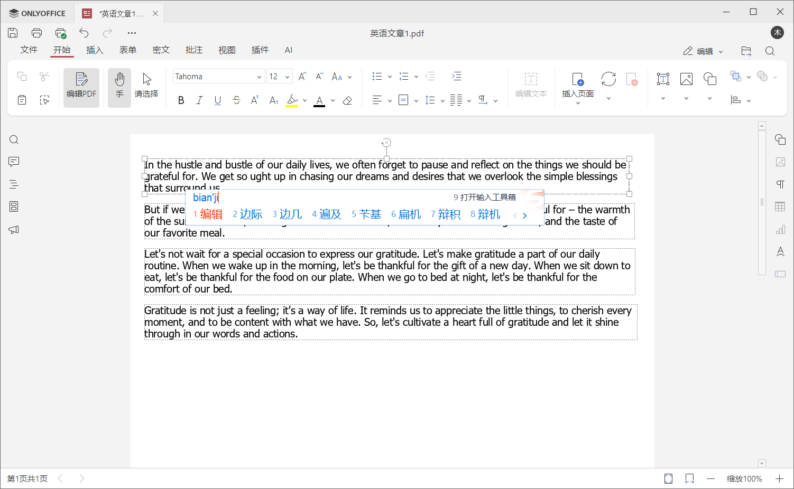Screen dimensions: 794x489
Task: Open Search from the left sidebar
Action: (x=14, y=139)
